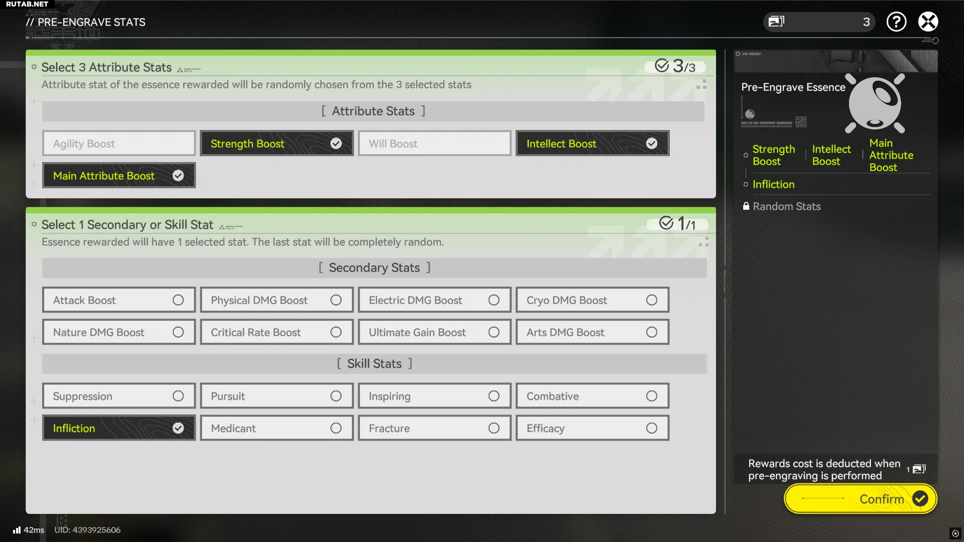Uncheck the Intellect Boost attribute

point(592,144)
